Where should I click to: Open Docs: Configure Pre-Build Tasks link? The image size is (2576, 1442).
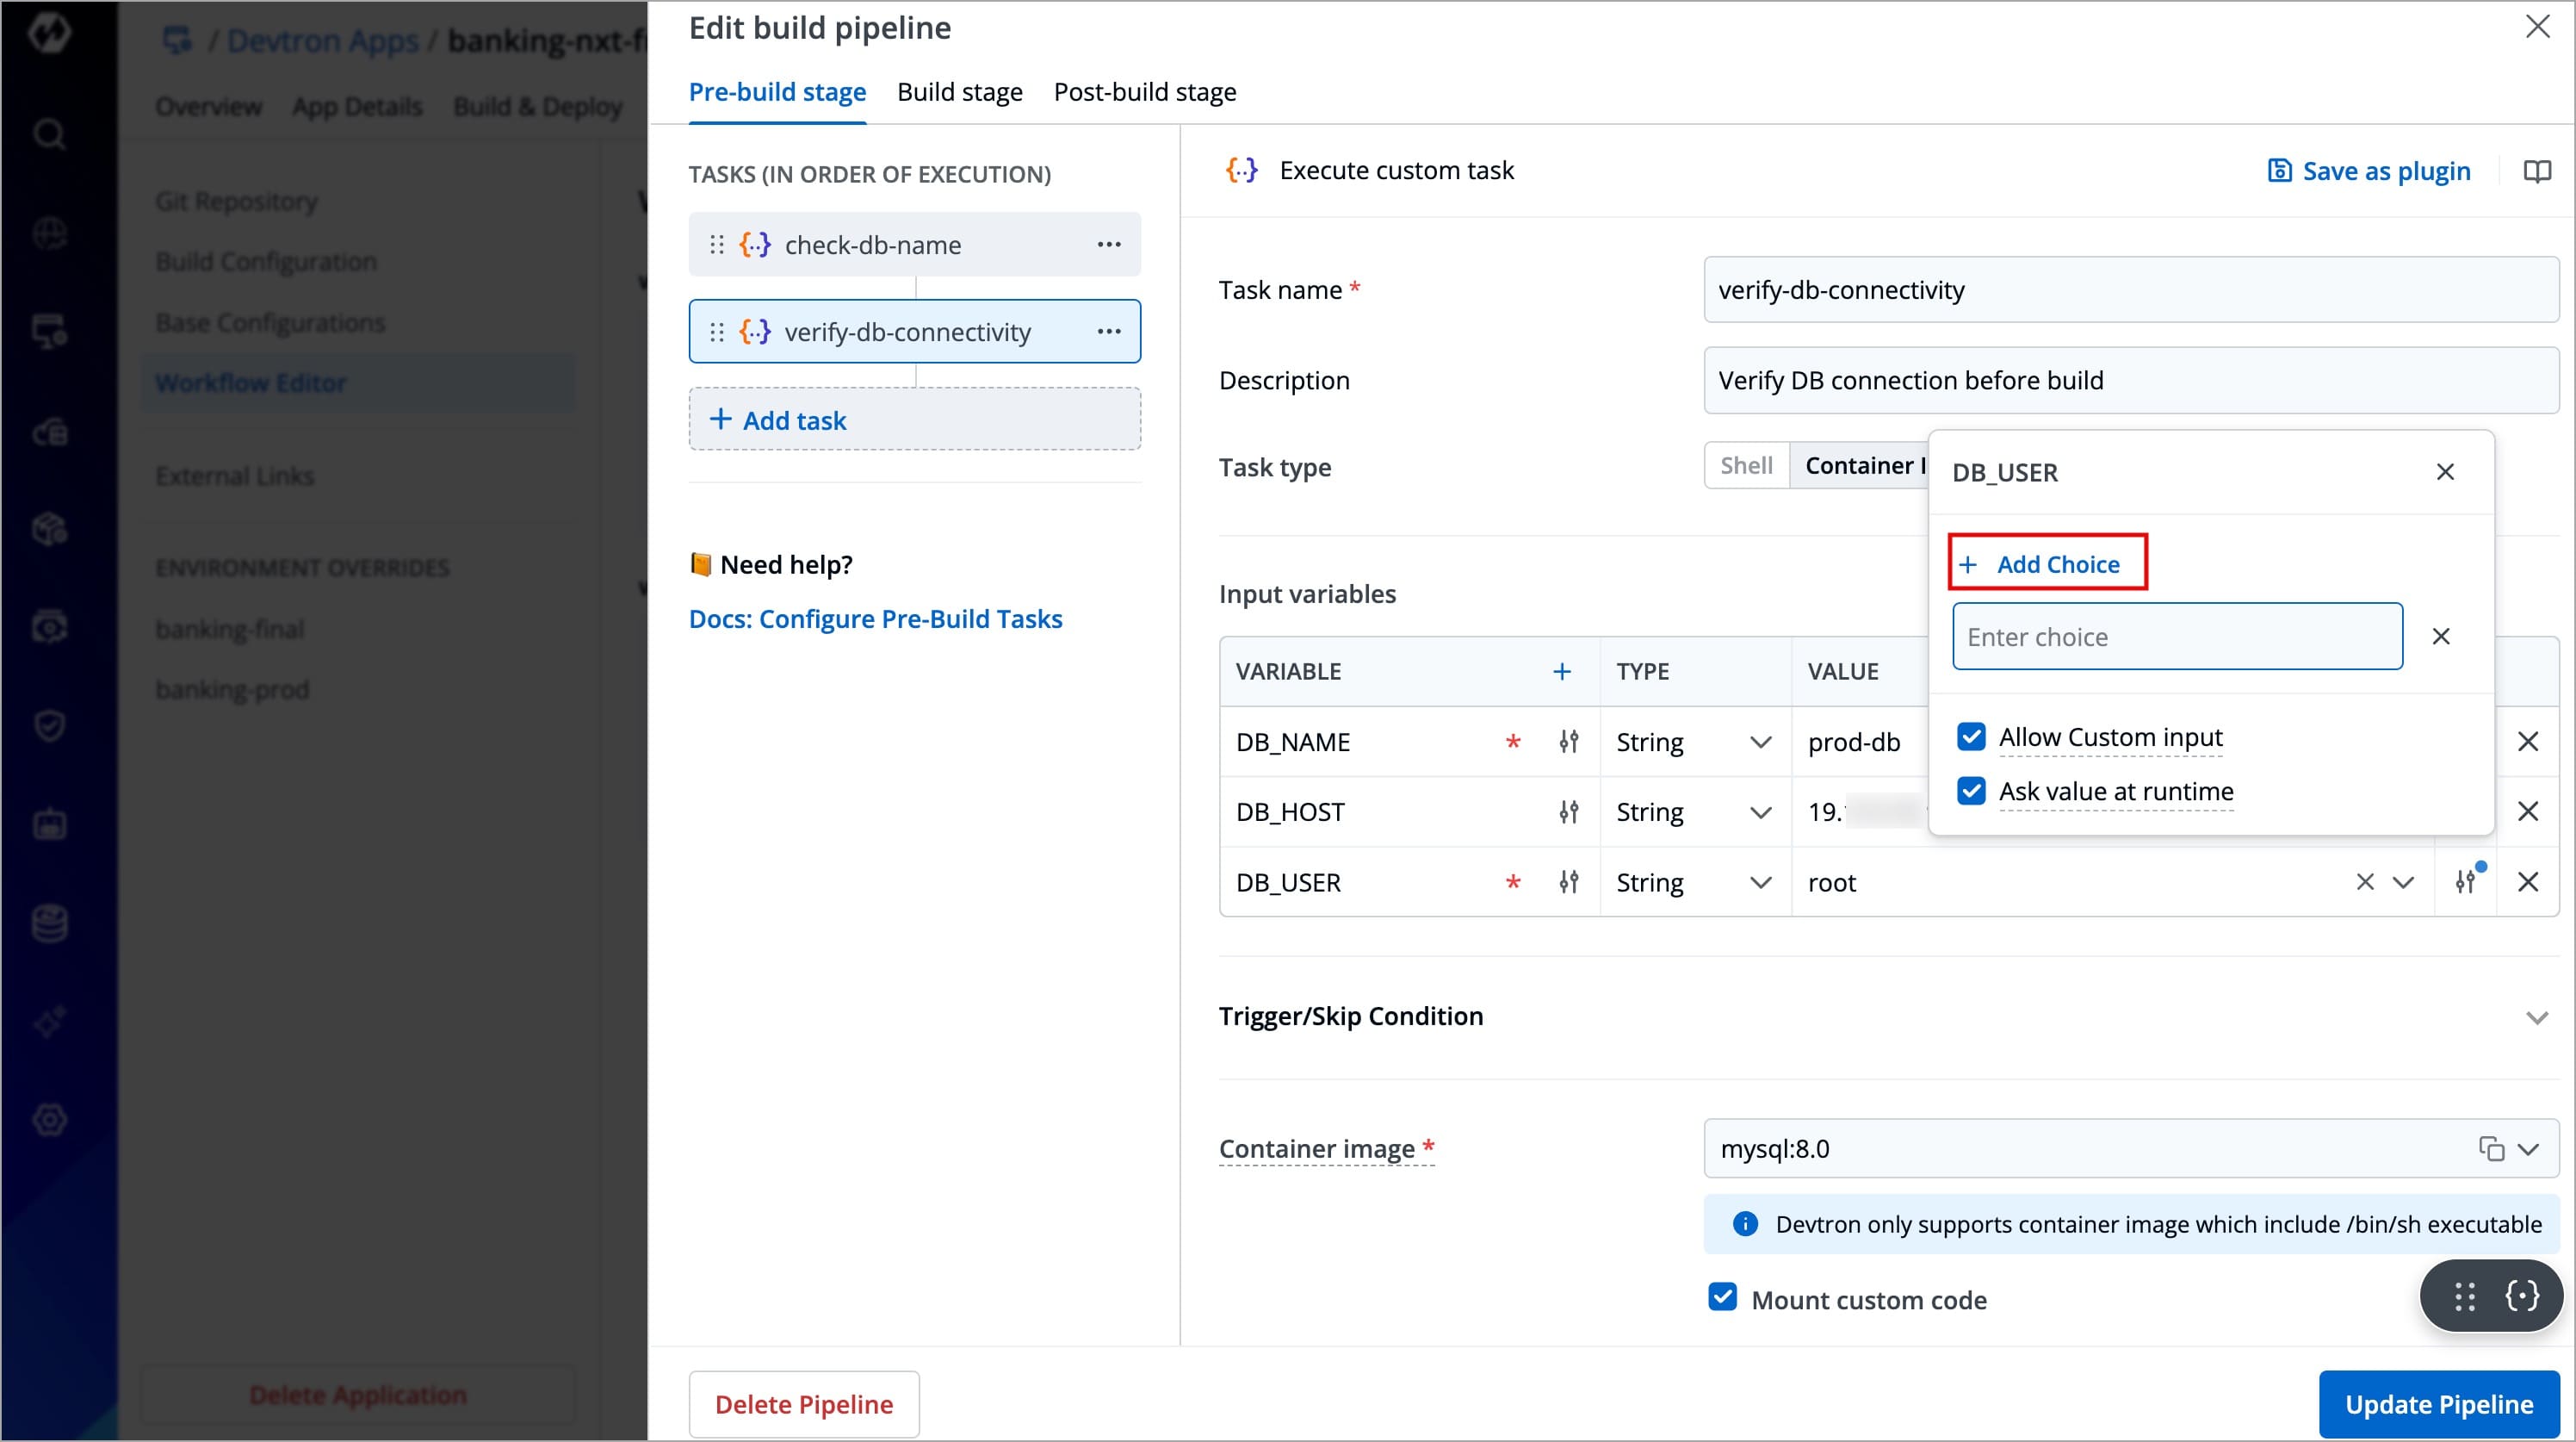click(875, 618)
